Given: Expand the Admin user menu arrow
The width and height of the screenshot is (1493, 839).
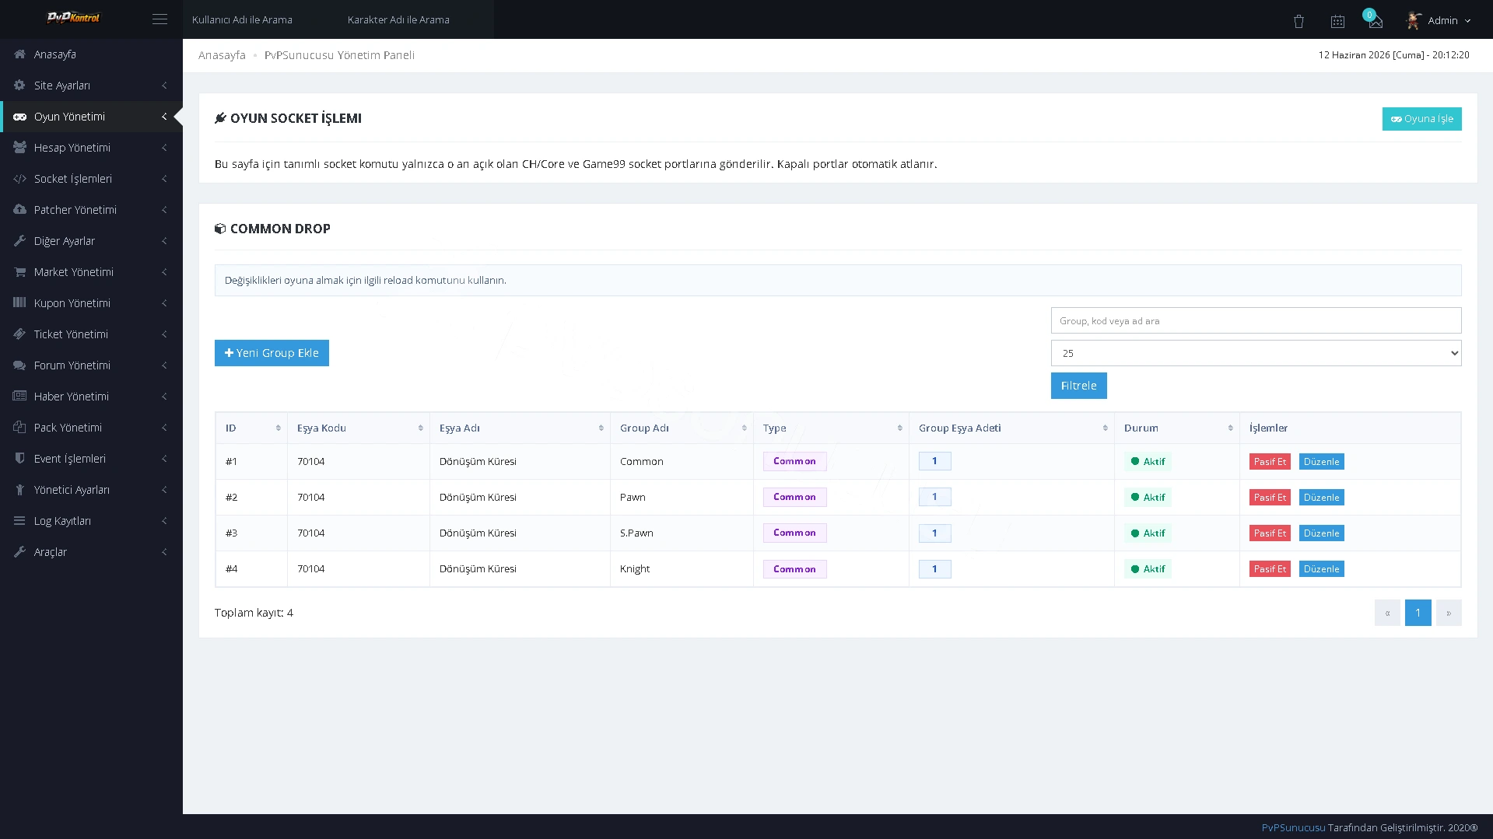Looking at the screenshot, I should pos(1467,21).
